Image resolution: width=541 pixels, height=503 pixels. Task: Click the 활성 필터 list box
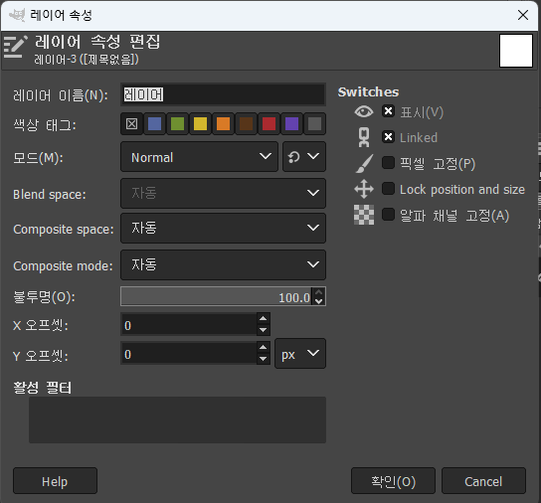pos(177,419)
